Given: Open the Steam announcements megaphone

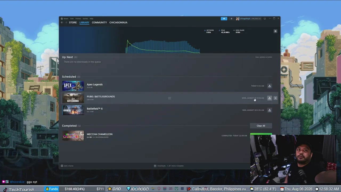Looking at the screenshot, I should coord(224,19).
